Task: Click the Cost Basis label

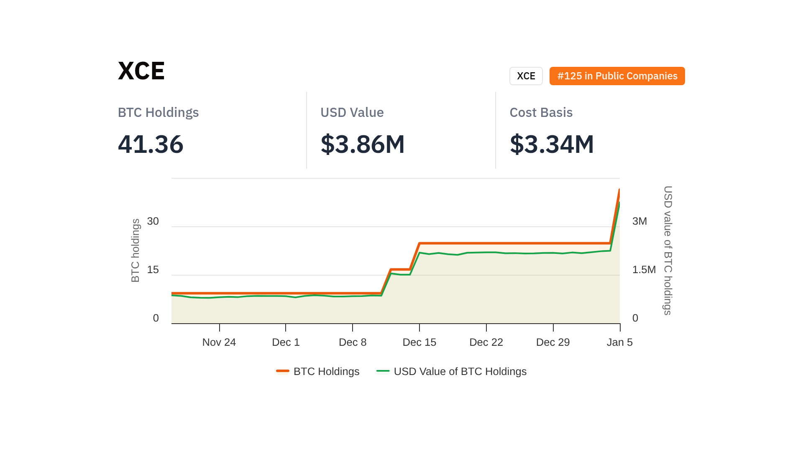Action: click(541, 112)
